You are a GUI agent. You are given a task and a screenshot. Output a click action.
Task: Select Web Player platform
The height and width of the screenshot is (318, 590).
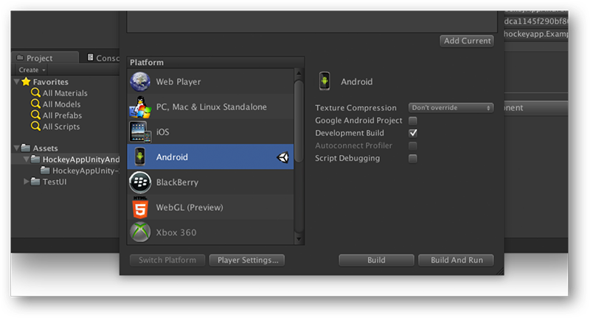click(210, 82)
